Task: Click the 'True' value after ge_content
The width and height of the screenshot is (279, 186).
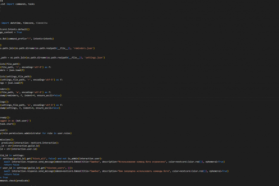Action: [19, 33]
